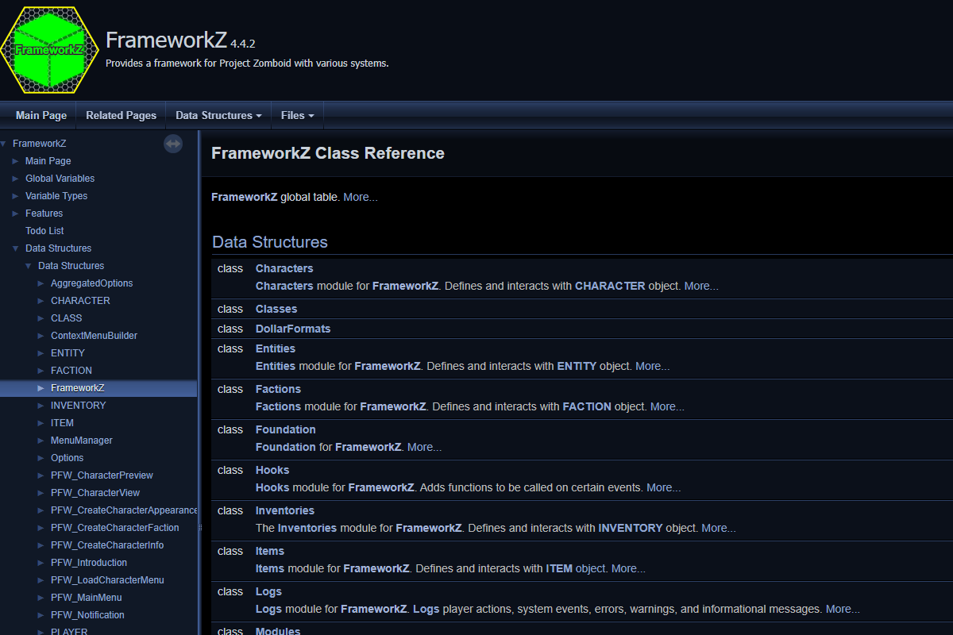Expand the Variable Types tree arrow
The image size is (953, 635).
pyautogui.click(x=16, y=196)
